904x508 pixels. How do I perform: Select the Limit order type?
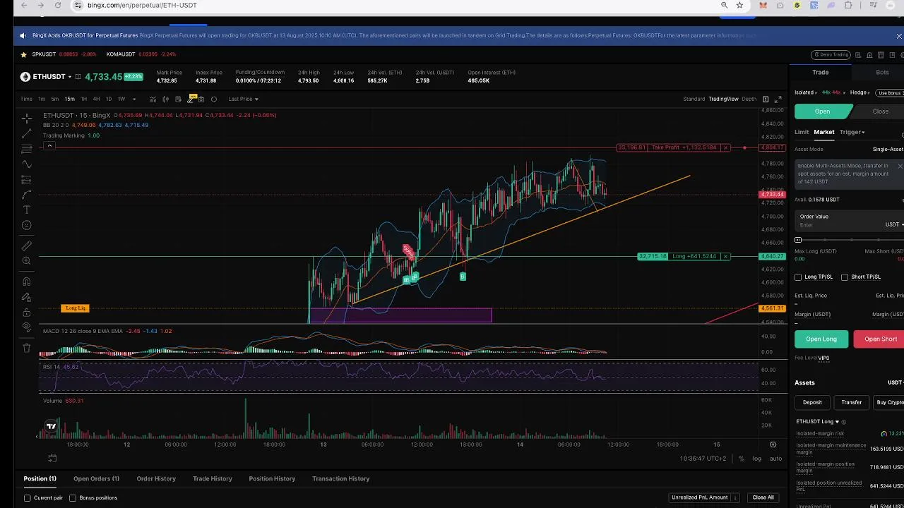tap(802, 132)
